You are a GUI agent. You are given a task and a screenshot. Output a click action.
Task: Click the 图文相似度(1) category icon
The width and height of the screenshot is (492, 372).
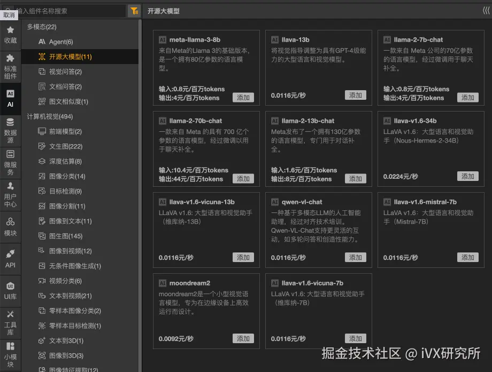coord(42,101)
